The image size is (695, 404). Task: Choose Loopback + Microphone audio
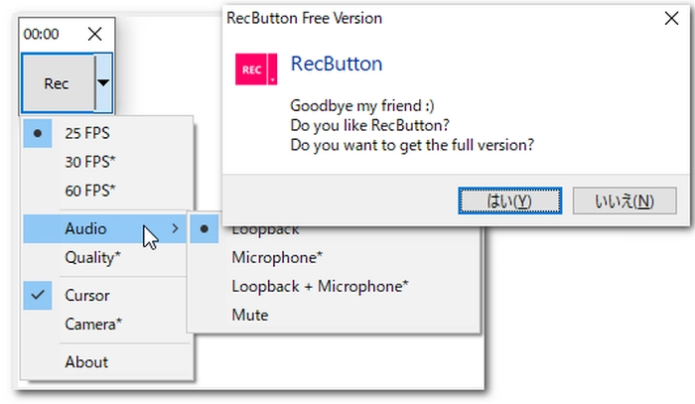319,286
